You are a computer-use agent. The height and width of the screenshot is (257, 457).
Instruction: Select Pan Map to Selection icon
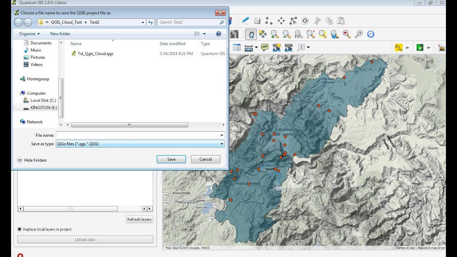(x=263, y=34)
